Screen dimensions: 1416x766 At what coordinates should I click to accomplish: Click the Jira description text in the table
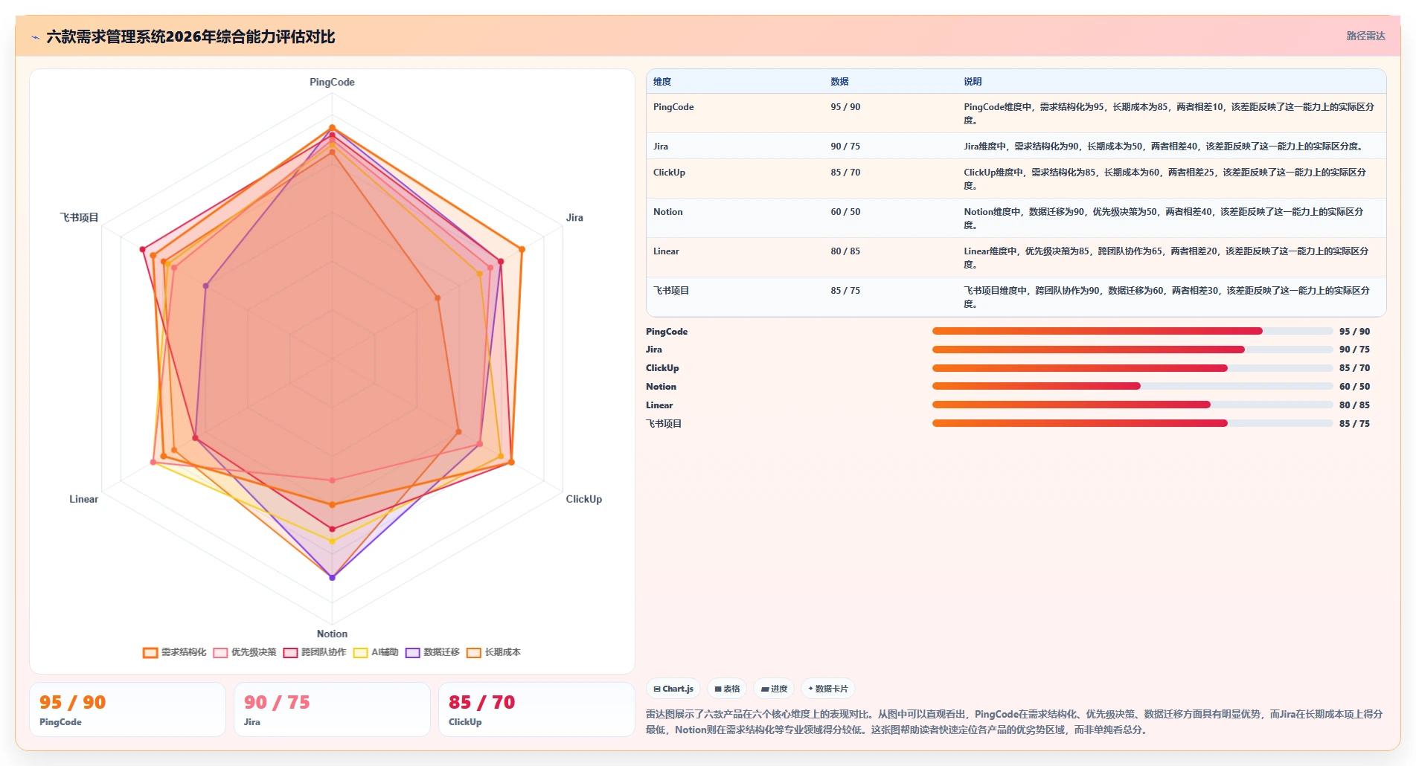[x=1164, y=147]
